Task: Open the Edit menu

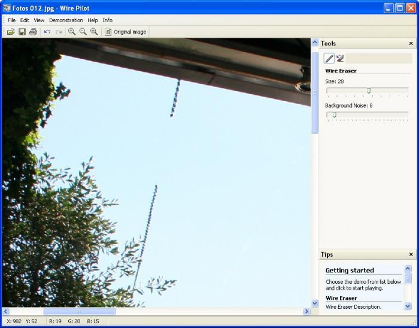Action: pyautogui.click(x=25, y=20)
